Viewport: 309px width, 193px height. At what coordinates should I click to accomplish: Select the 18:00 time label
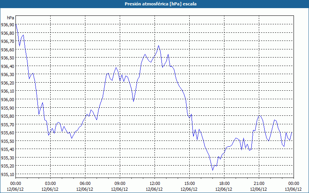(224, 184)
